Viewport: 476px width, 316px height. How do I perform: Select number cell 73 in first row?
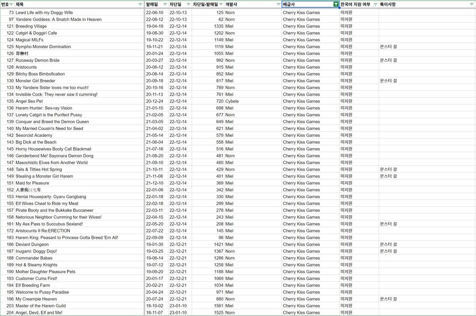coord(11,13)
